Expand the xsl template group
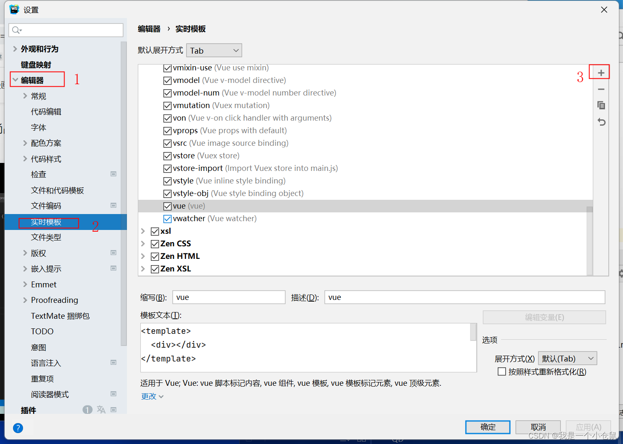623x444 pixels. [x=143, y=231]
